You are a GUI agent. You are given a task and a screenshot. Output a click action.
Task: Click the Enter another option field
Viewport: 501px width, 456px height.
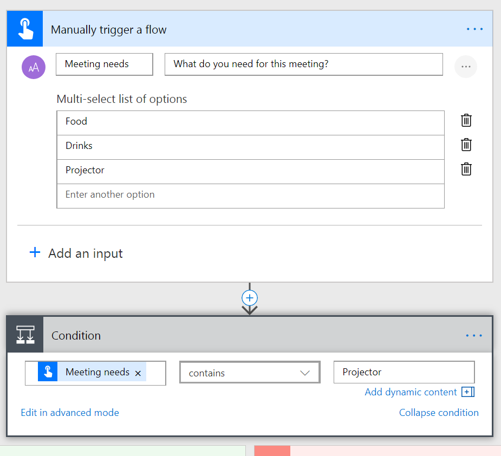pyautogui.click(x=250, y=195)
